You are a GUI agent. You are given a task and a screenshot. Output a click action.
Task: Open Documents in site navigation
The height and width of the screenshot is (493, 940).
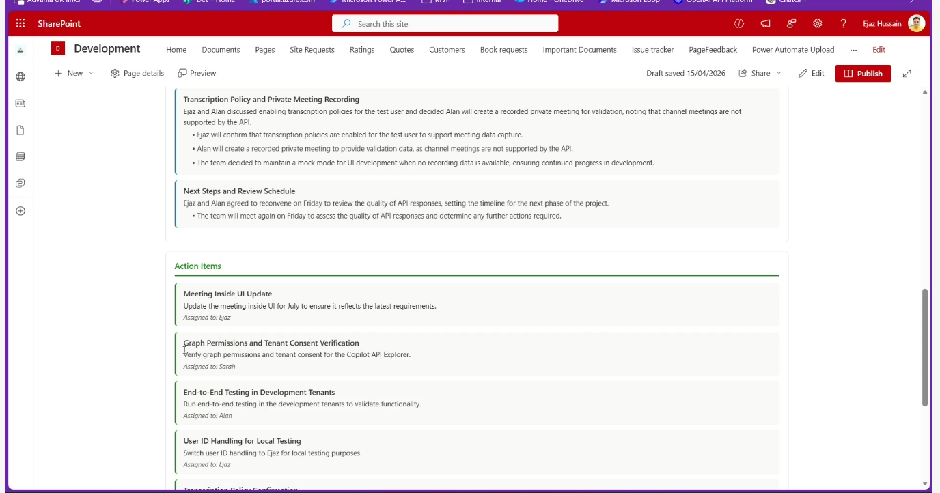pos(221,50)
